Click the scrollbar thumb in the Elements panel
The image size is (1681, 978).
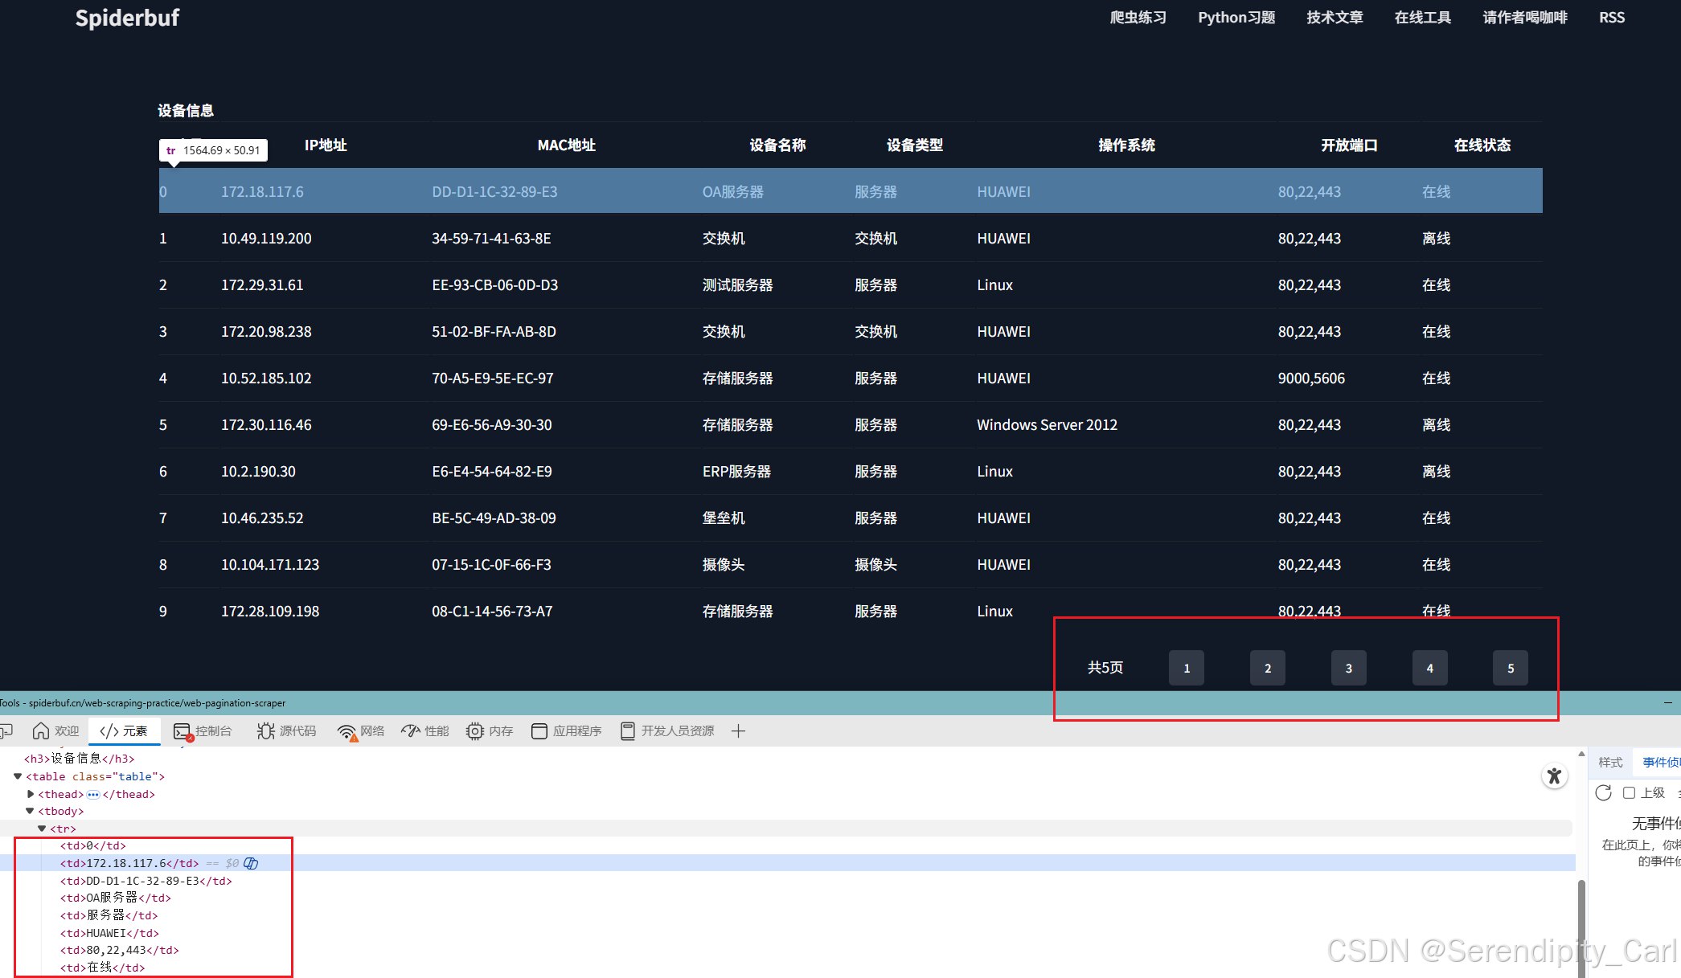point(1582,916)
